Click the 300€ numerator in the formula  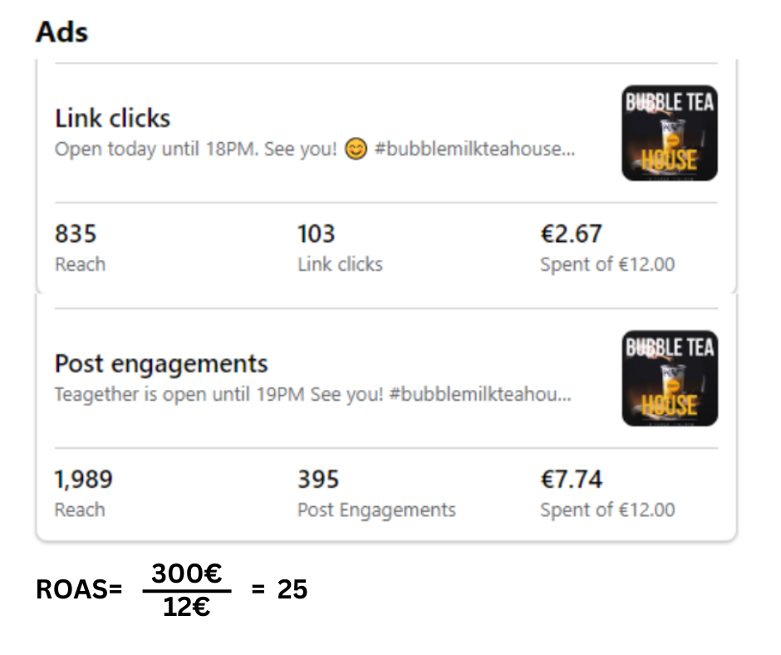point(187,573)
